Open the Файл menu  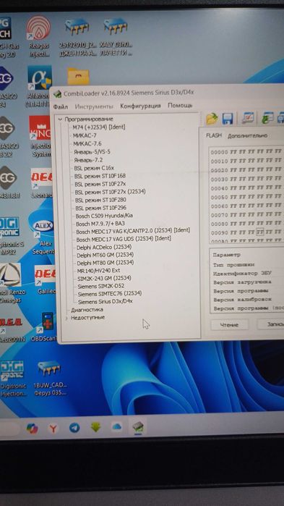61,106
